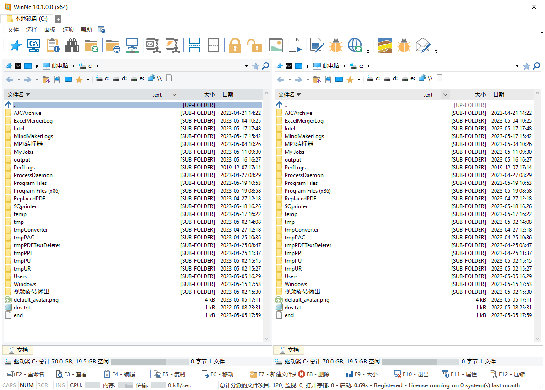This screenshot has width=545, height=390.
Task: Click the magnifier icon in right pane address bar
Action: pos(536,66)
